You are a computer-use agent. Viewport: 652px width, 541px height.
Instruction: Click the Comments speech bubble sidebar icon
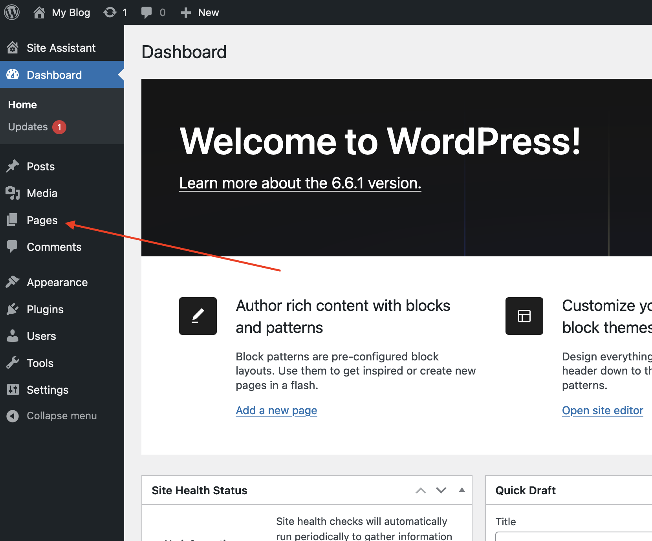[13, 247]
